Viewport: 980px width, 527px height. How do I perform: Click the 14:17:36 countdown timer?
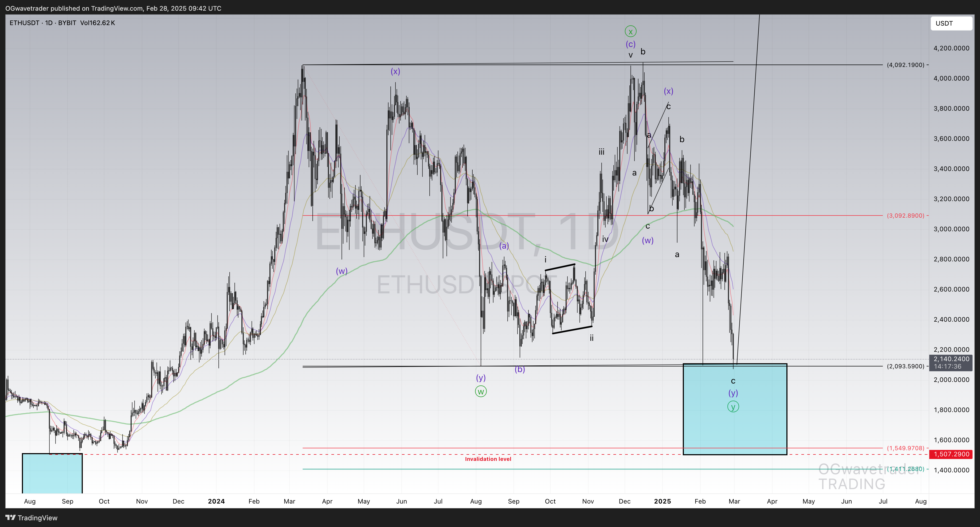[x=947, y=367]
